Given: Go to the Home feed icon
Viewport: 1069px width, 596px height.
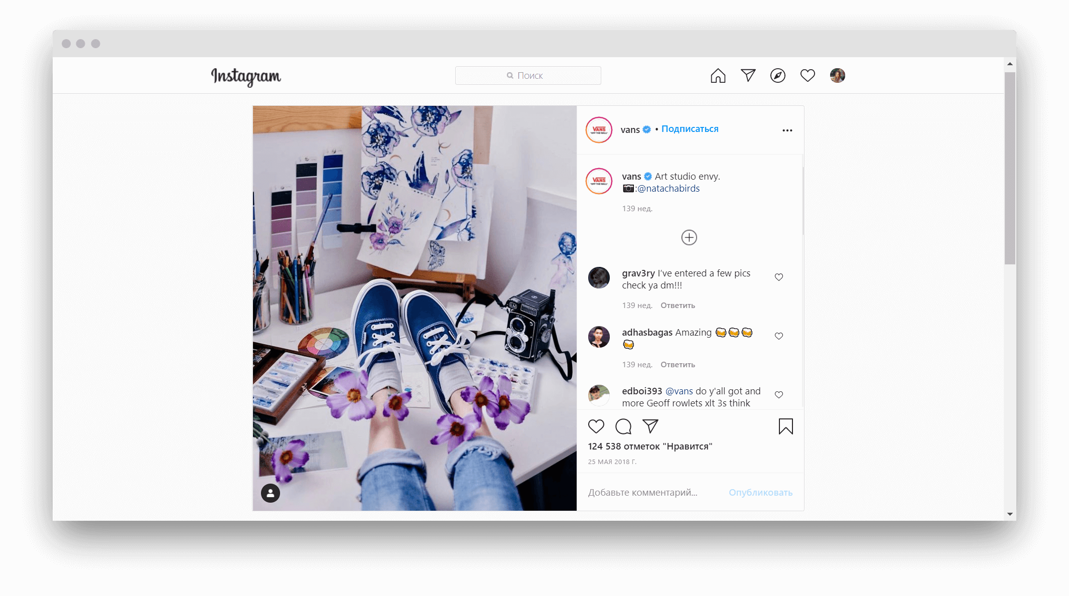Looking at the screenshot, I should (x=718, y=76).
